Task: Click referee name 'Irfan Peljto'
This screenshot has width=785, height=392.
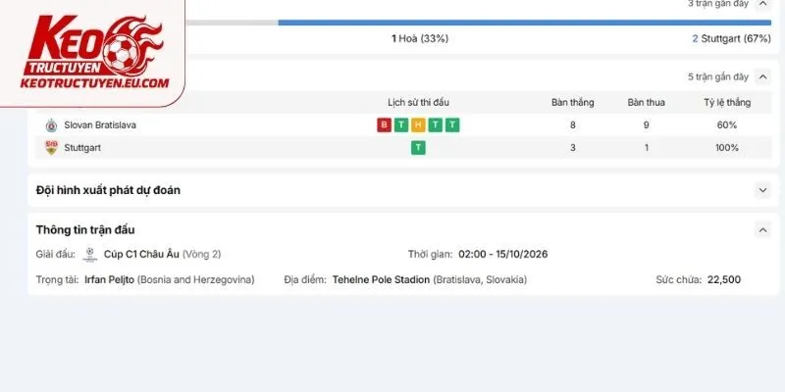Action: (110, 279)
